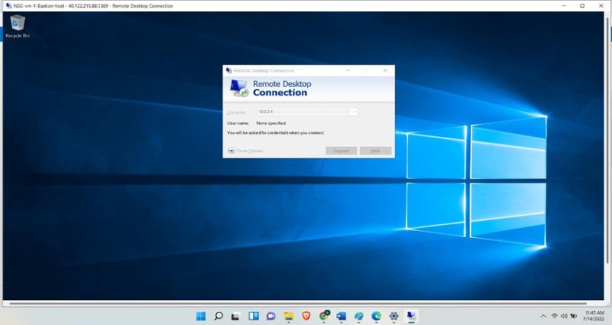Click the 'You will be asked for credentials' text
Viewport: 612px width, 325px height.
tap(275, 133)
